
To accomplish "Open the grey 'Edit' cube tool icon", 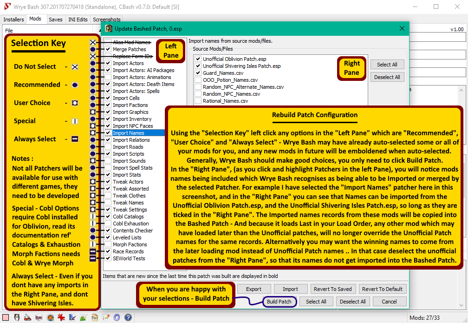I will pyautogui.click(x=39, y=317).
